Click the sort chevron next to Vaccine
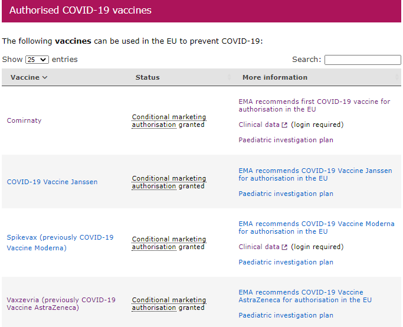Image resolution: width=403 pixels, height=327 pixels. tap(45, 77)
